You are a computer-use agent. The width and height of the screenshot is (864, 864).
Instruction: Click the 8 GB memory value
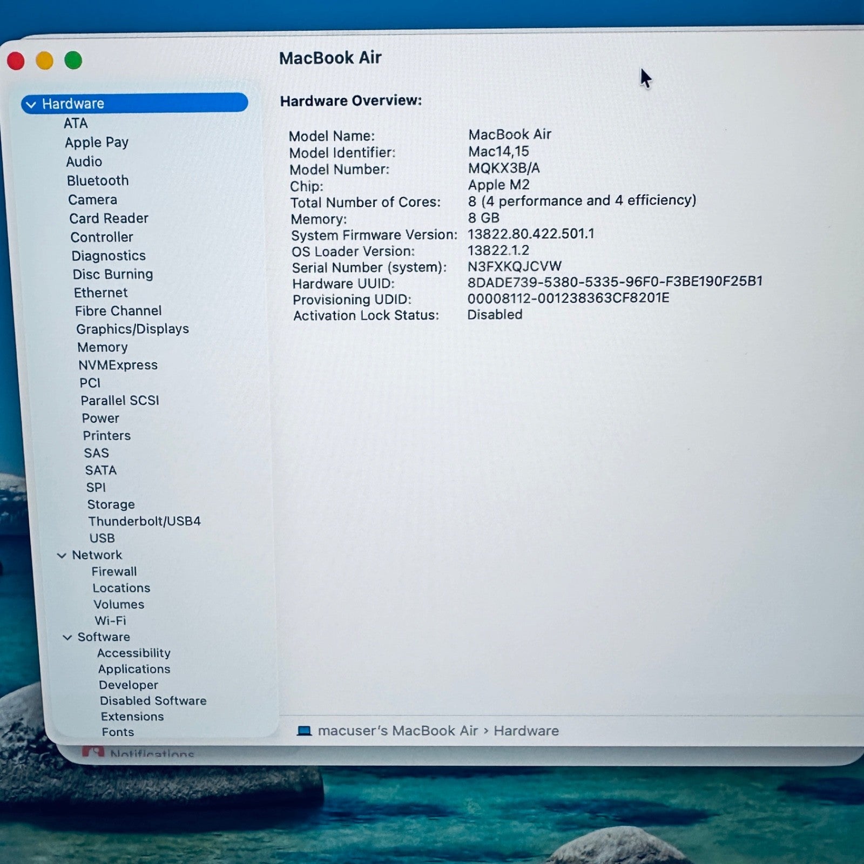483,218
